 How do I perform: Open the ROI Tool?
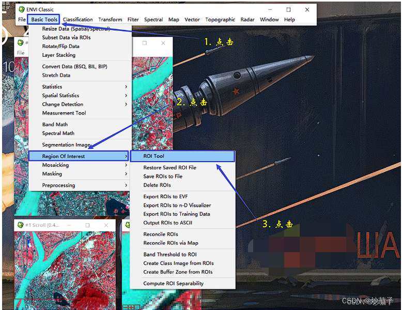(x=182, y=156)
